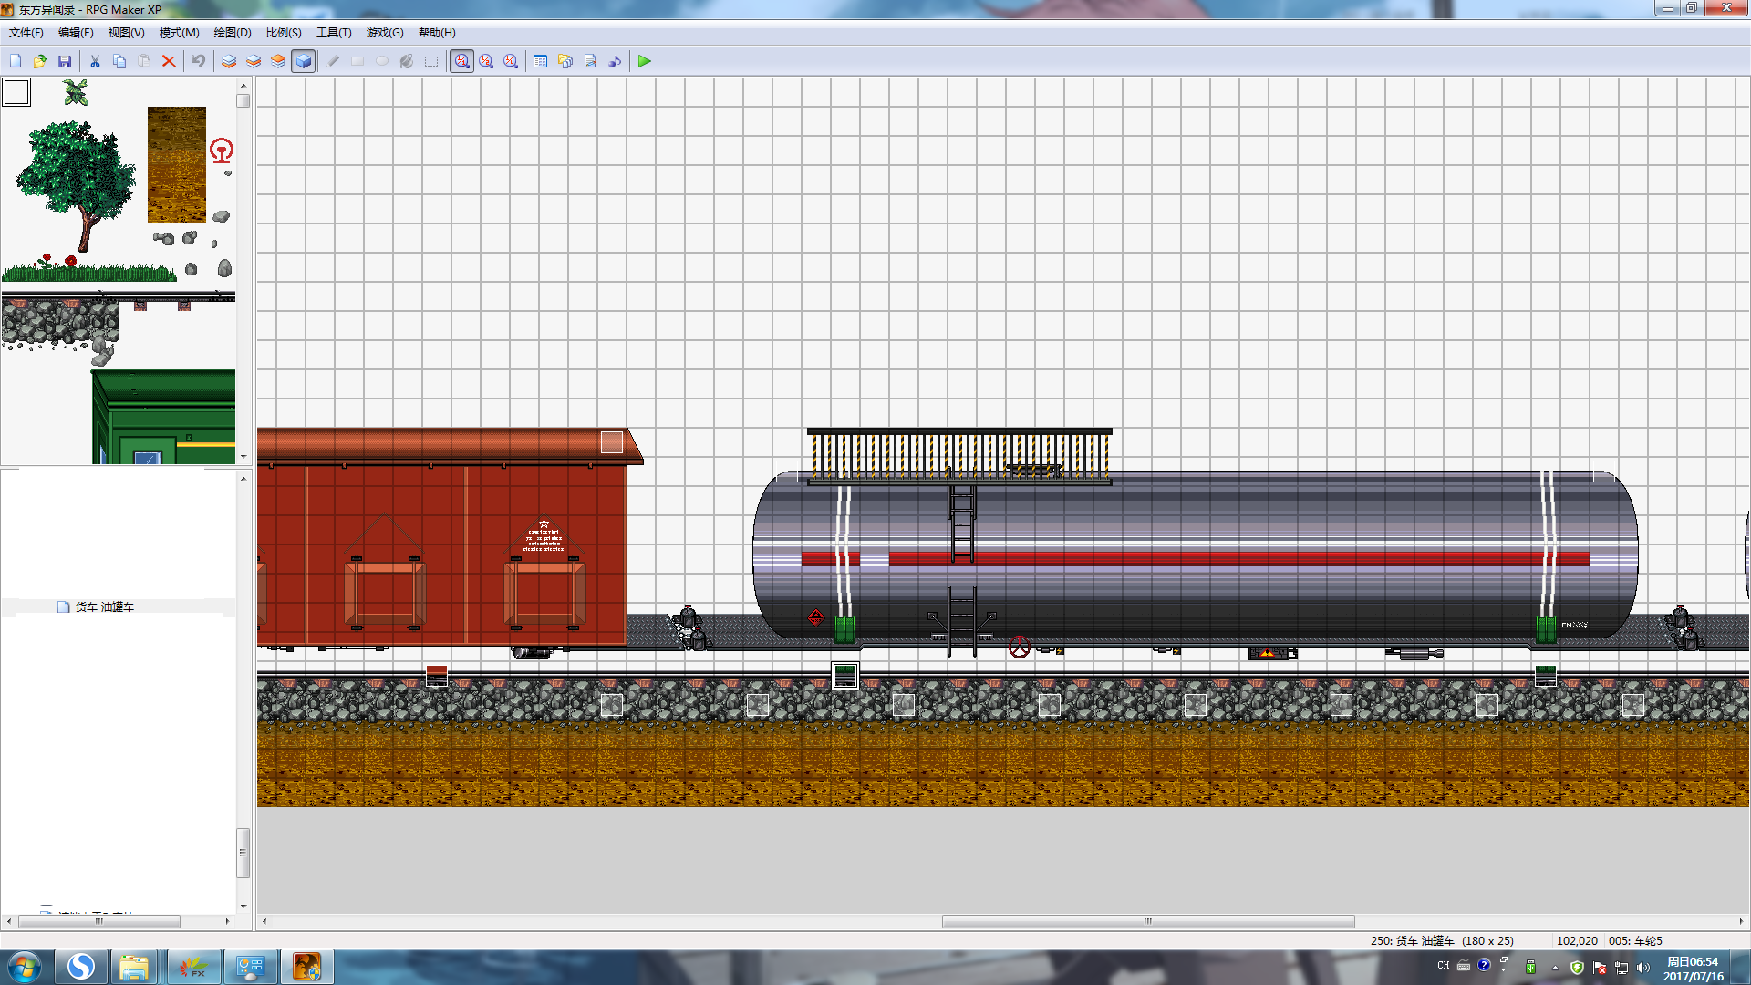Open the Sound test icon
The width and height of the screenshot is (1751, 985).
(x=615, y=61)
